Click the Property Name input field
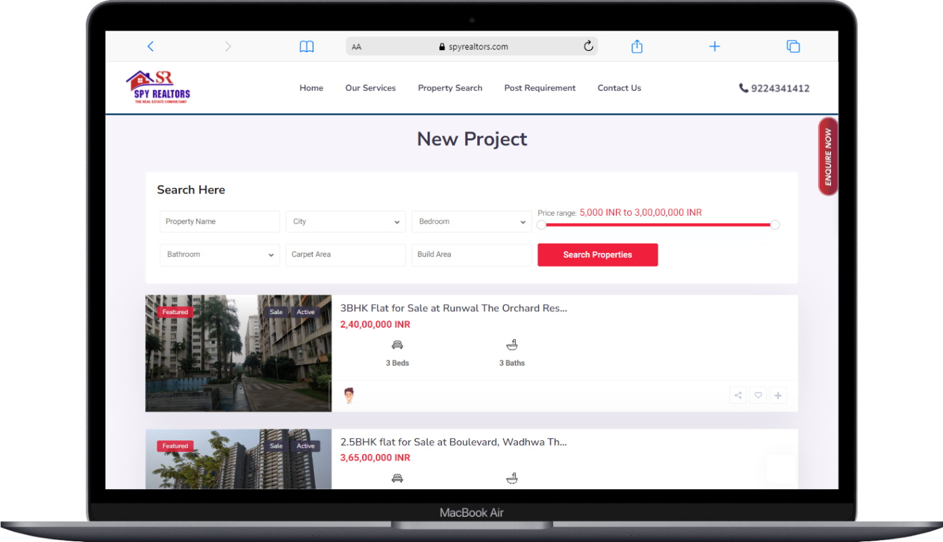943x542 pixels. (220, 222)
